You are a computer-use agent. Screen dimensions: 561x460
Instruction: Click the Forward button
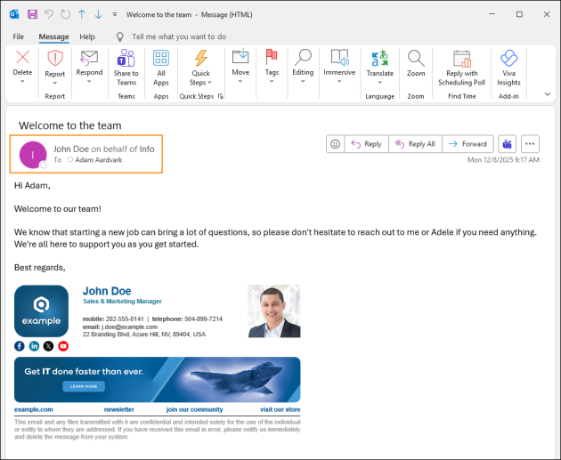467,144
